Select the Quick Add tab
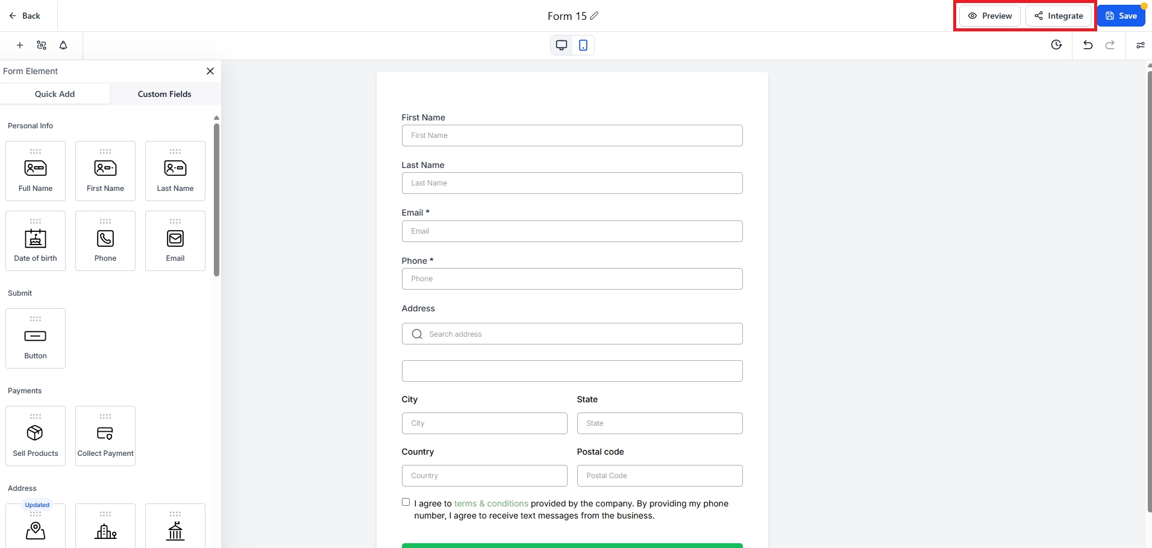The width and height of the screenshot is (1152, 548). click(x=55, y=94)
